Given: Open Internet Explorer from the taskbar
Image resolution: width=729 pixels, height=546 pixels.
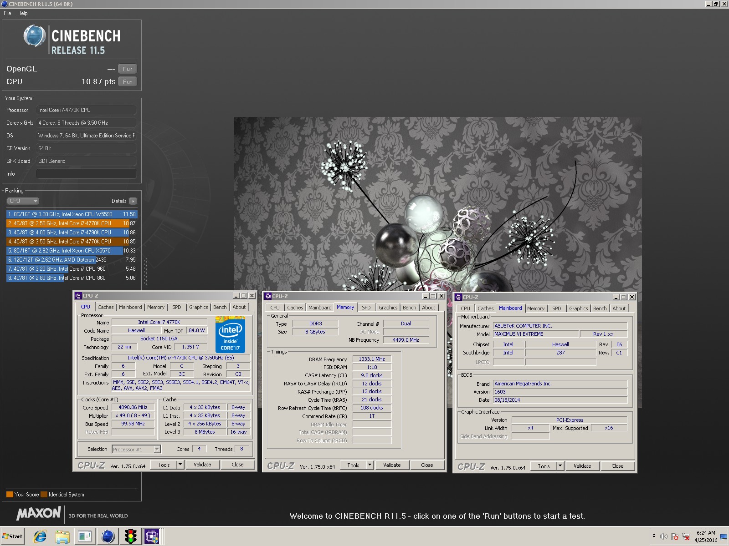Looking at the screenshot, I should 40,536.
